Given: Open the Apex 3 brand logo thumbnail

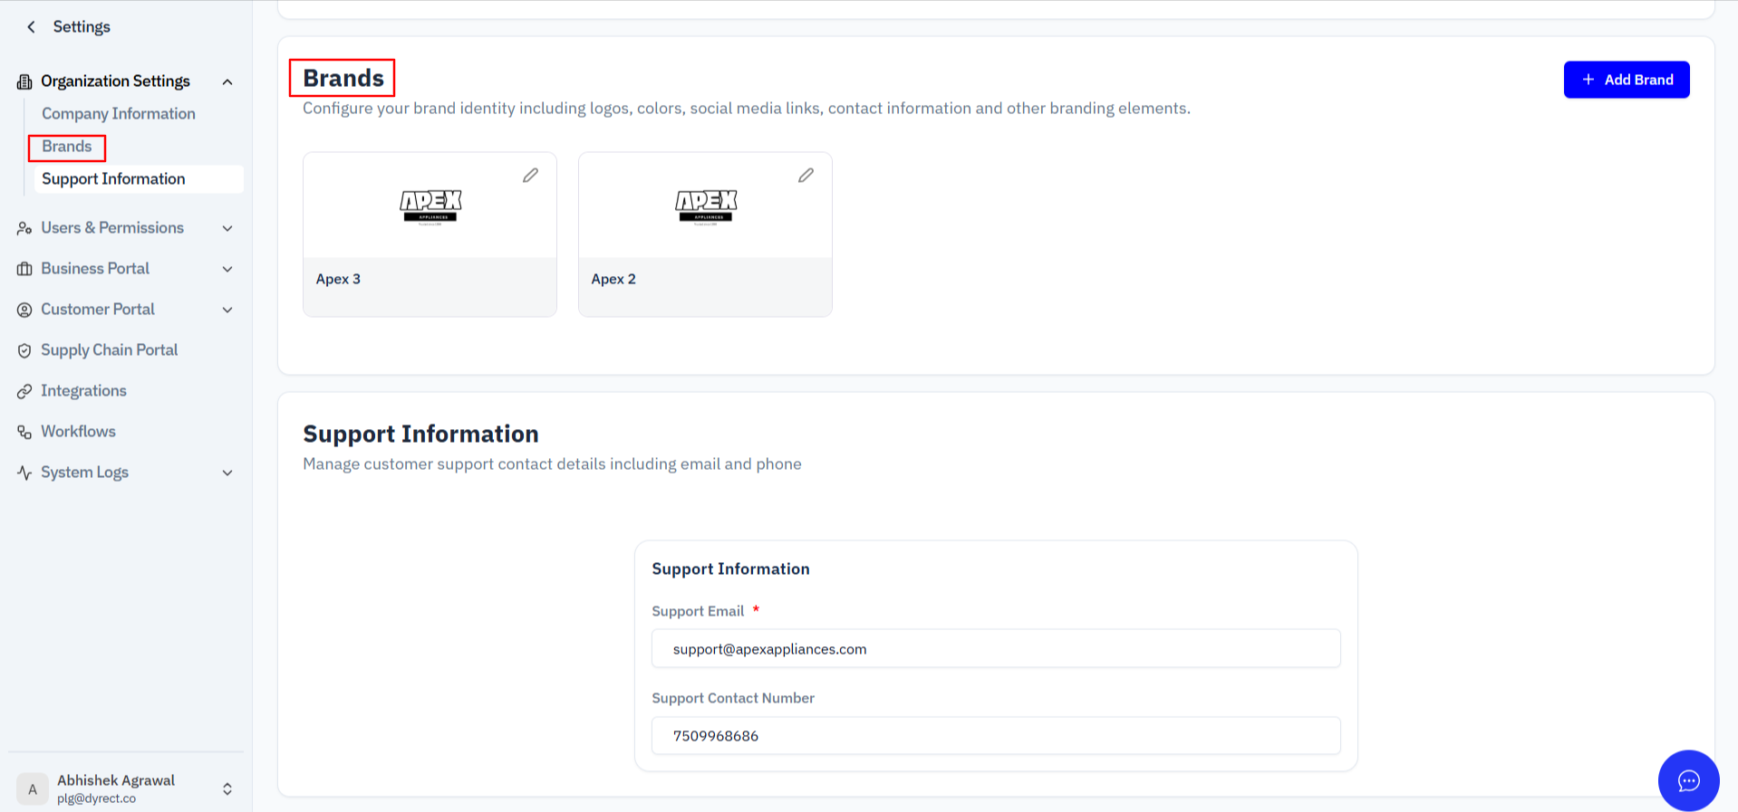Looking at the screenshot, I should click(431, 207).
